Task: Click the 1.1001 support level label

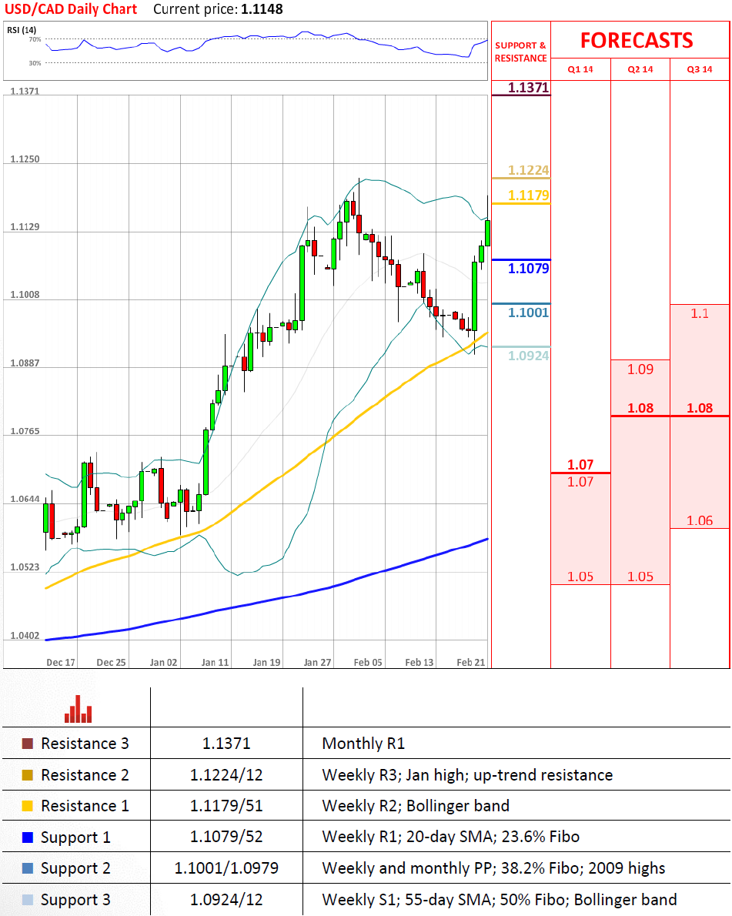Action: click(x=528, y=313)
